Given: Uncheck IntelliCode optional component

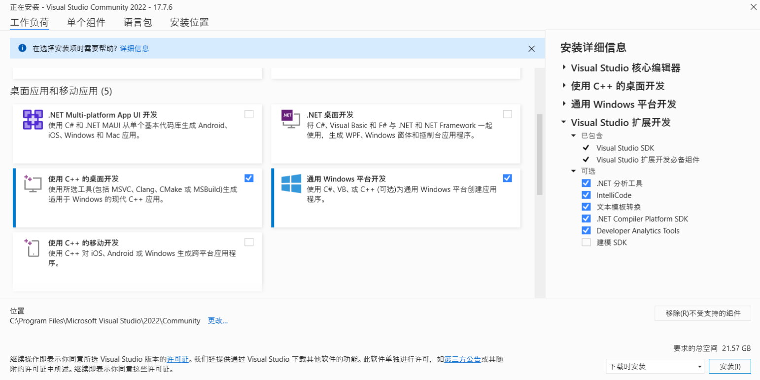Looking at the screenshot, I should (x=586, y=195).
